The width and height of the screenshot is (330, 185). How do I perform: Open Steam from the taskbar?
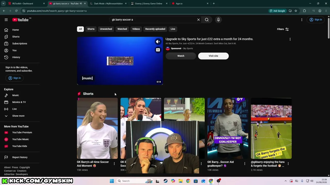point(165,181)
